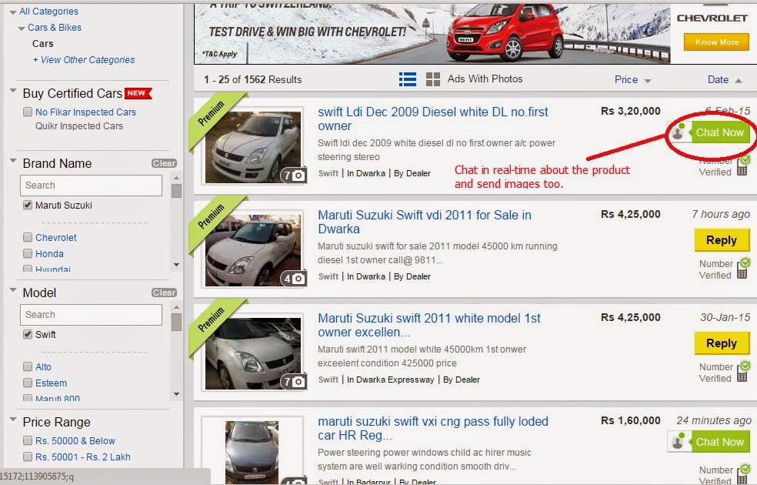Open grey swift vxi cng thumbnail
Viewport: 757px width, 485px height.
[x=252, y=452]
